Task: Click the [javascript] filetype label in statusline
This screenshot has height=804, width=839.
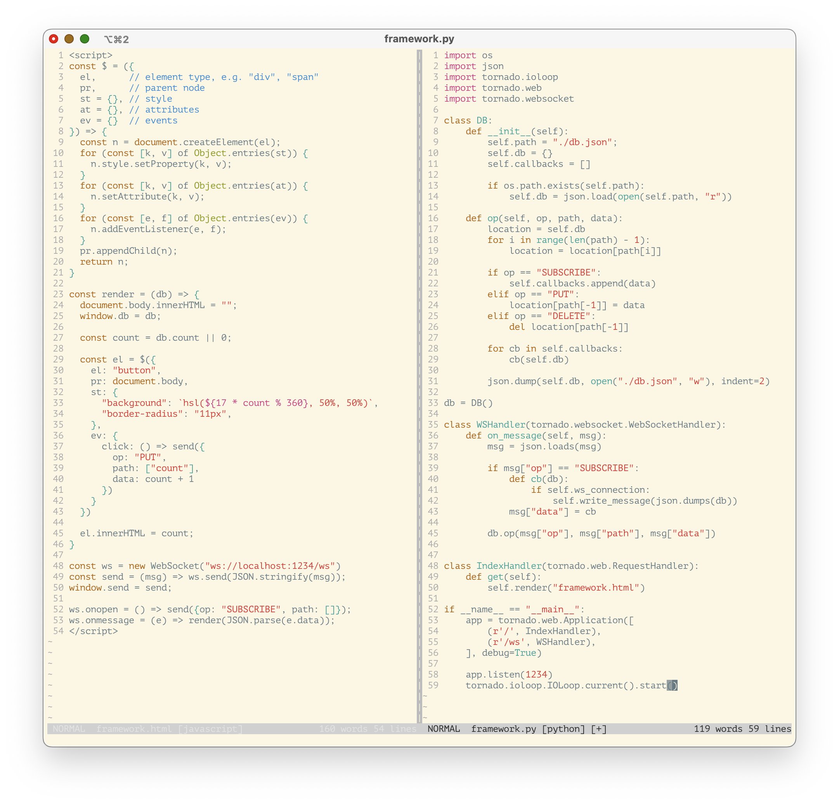Action: pos(211,729)
